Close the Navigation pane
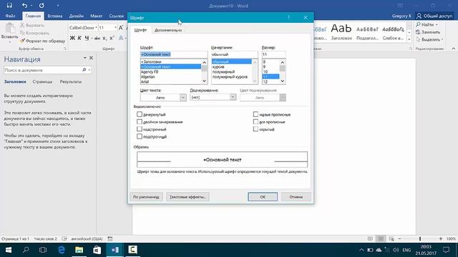 coord(91,58)
